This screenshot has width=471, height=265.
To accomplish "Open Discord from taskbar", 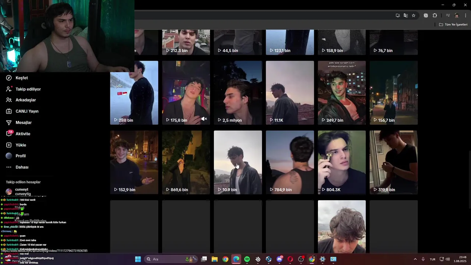I will (x=279, y=259).
